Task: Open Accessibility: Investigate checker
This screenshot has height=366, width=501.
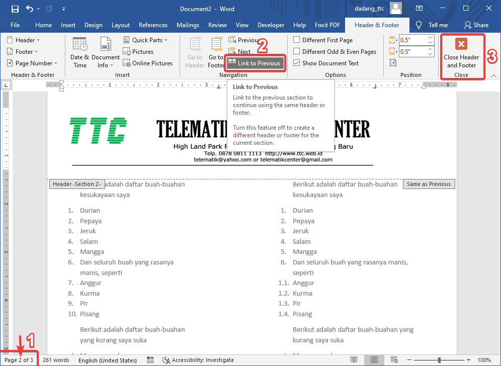Action: click(x=198, y=360)
